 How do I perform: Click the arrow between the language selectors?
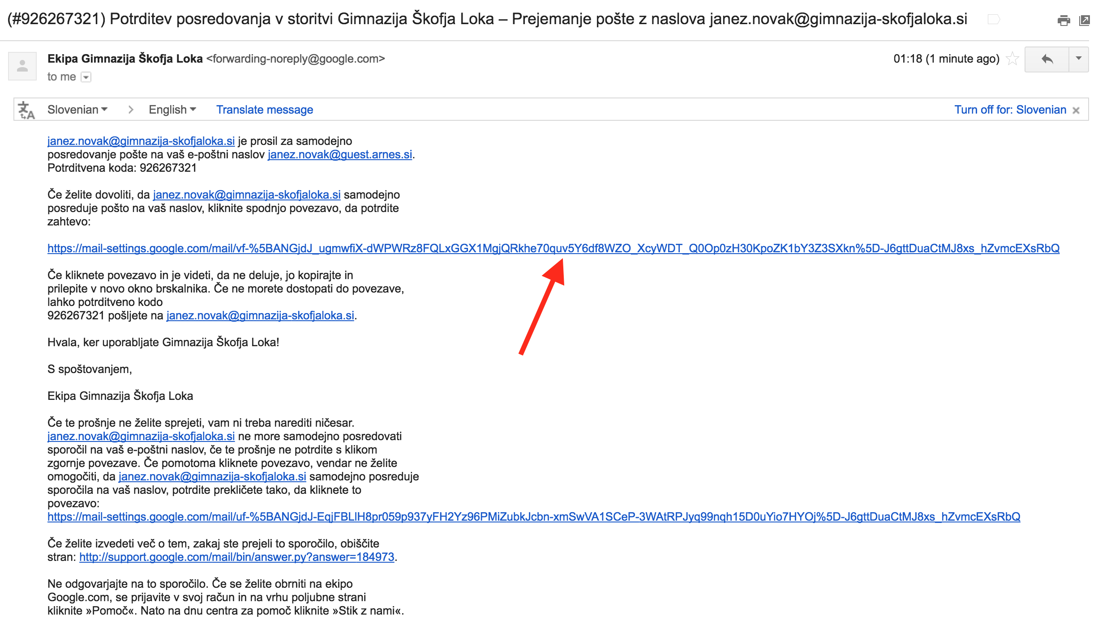pos(130,110)
